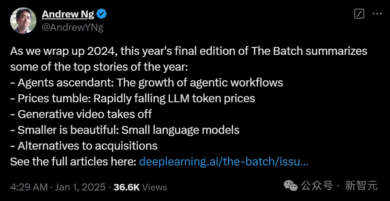The image size is (390, 201).
Task: Click the blue verified checkmark badge
Action: click(102, 14)
